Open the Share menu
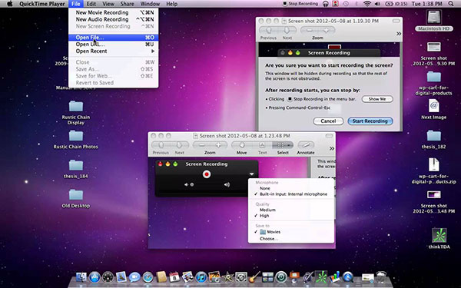Screen dimensions: 461x288 (127, 4)
